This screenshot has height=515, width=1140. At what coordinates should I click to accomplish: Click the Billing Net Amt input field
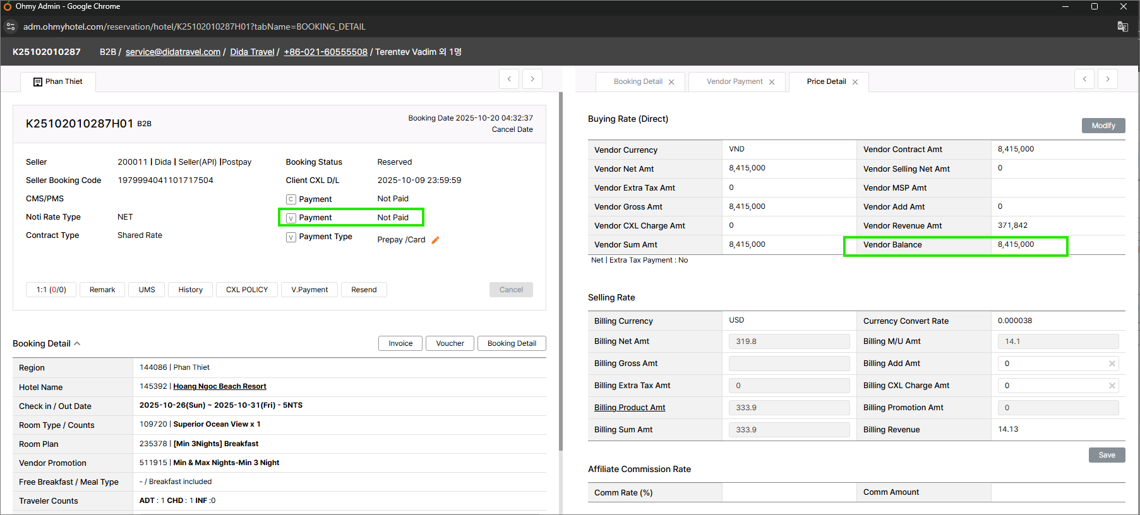(789, 341)
